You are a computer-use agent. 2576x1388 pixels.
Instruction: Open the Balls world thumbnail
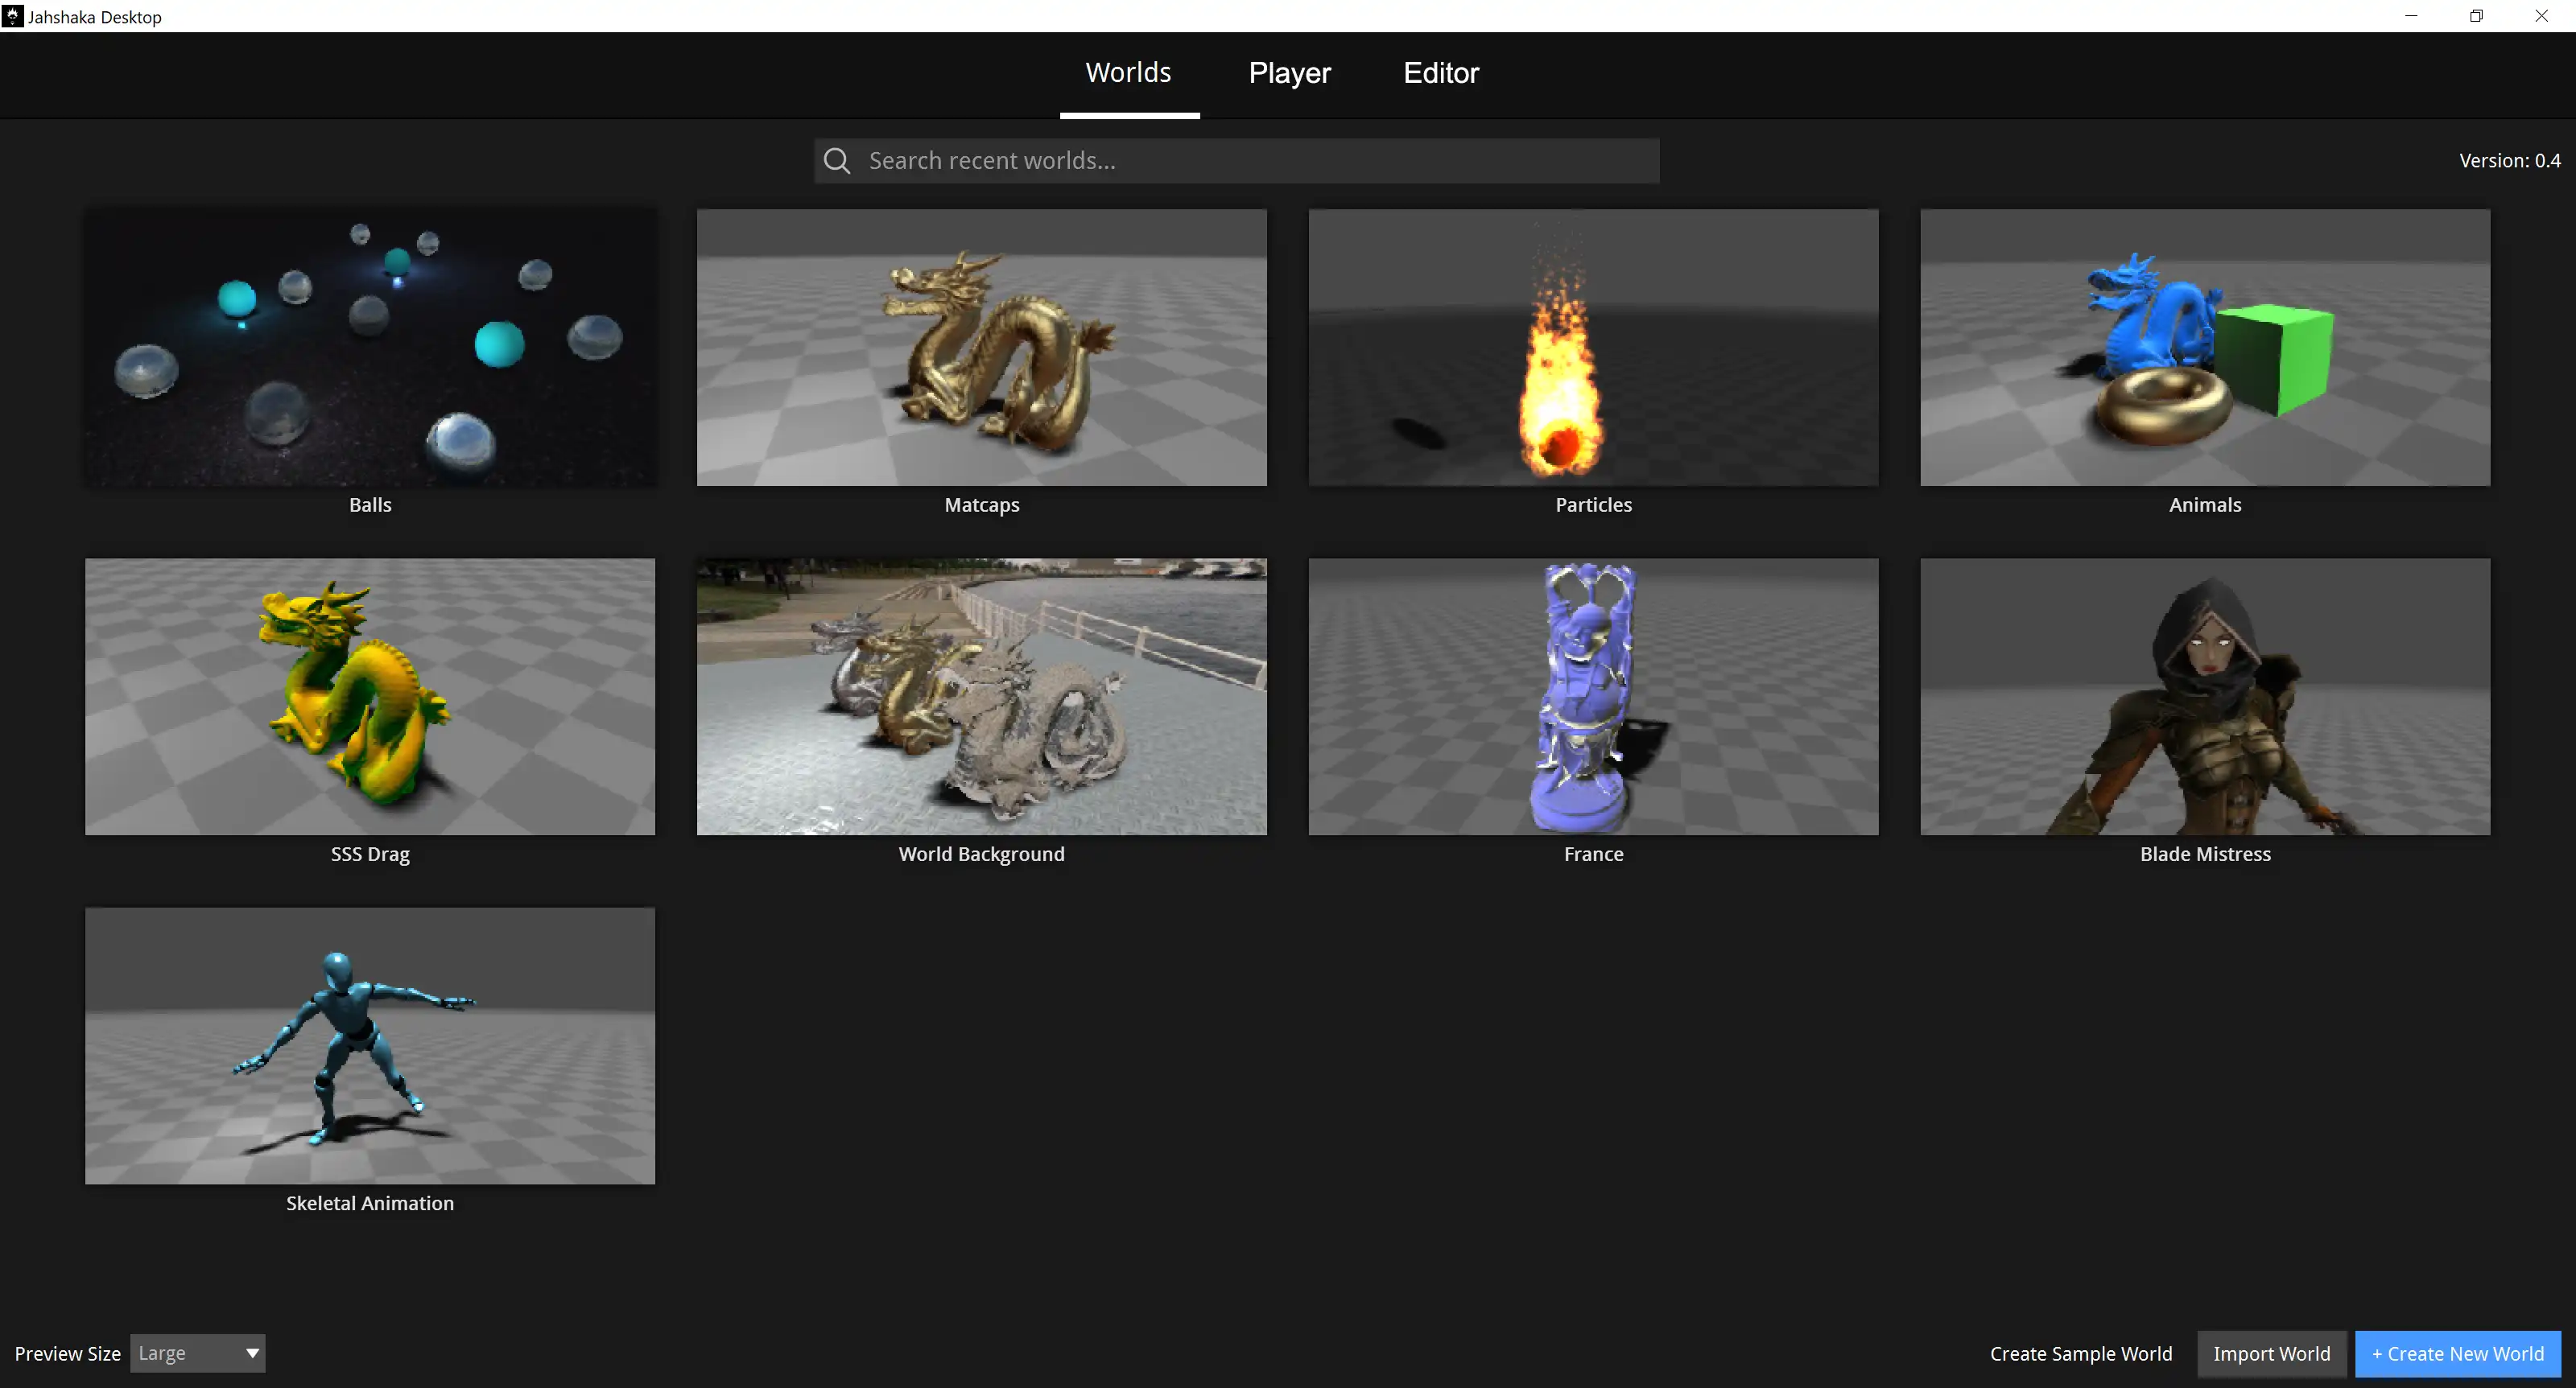pyautogui.click(x=370, y=347)
